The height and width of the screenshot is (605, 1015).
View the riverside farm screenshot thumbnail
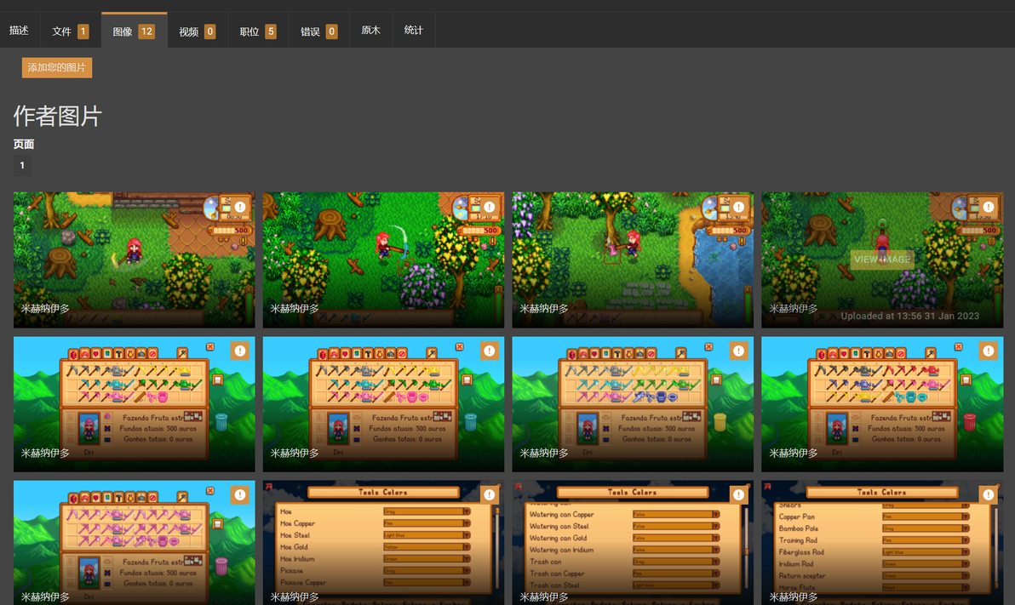pos(633,260)
